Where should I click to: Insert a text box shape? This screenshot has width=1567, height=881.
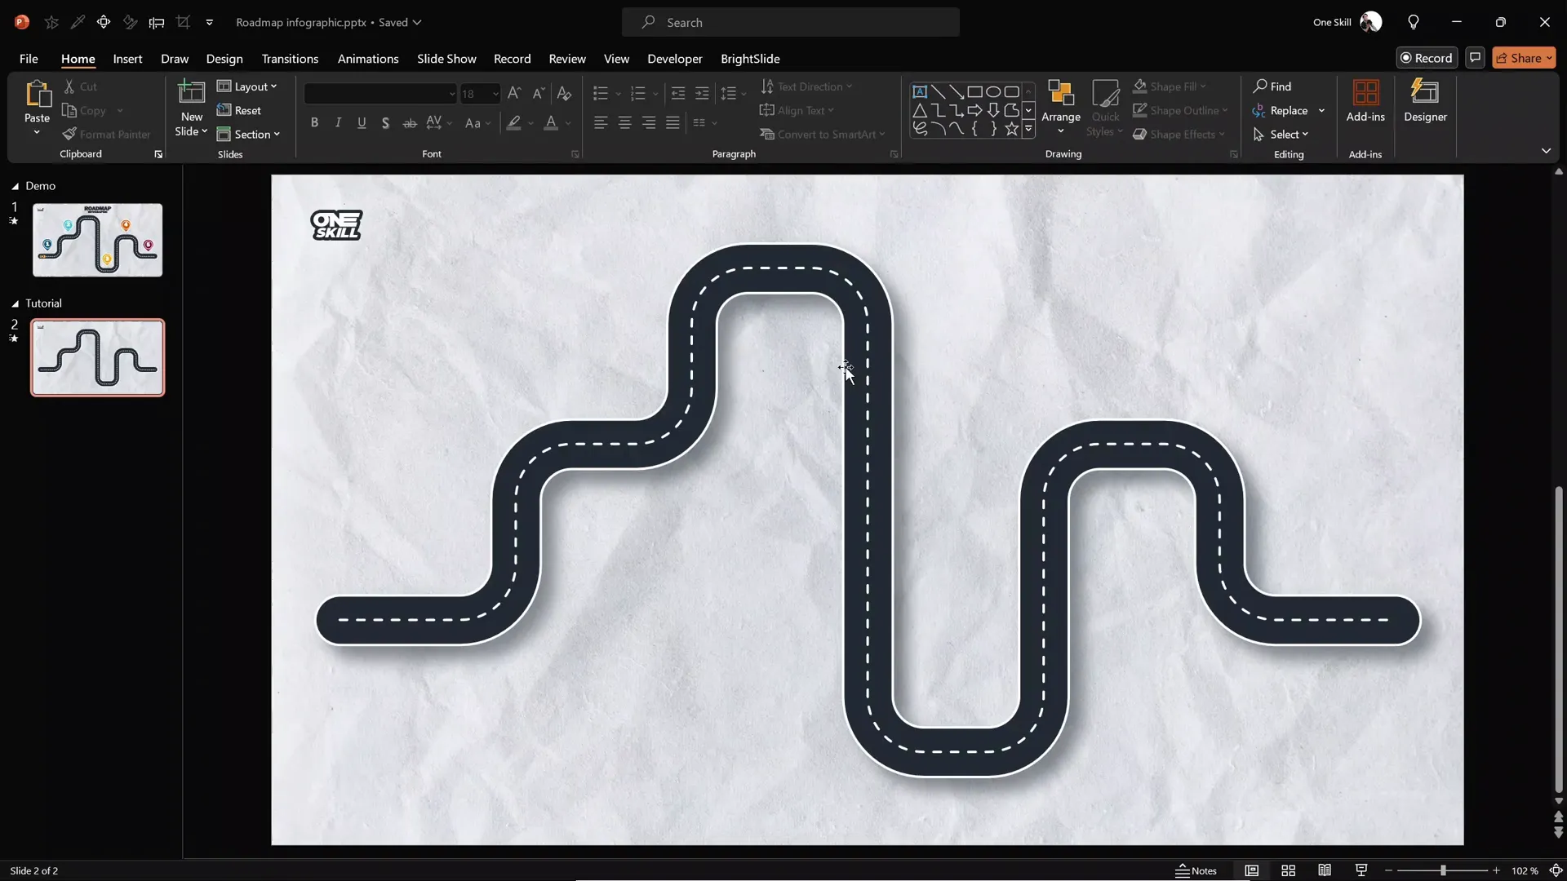(920, 91)
